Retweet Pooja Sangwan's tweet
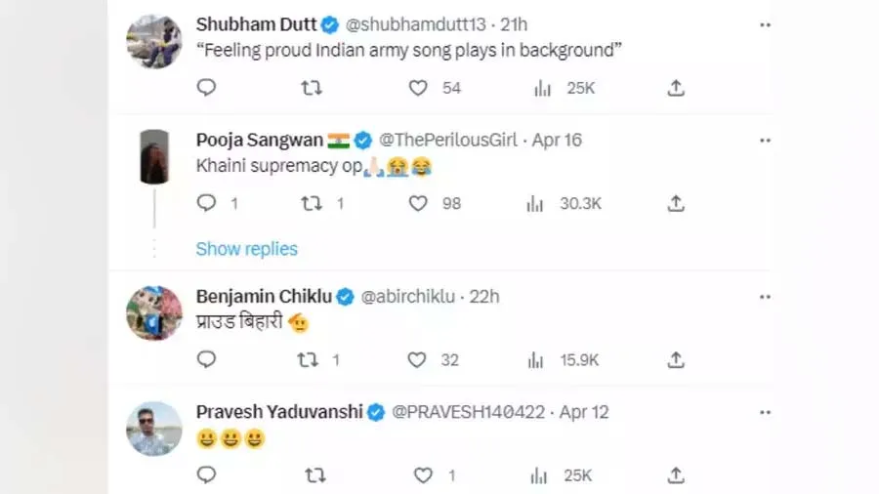Image resolution: width=879 pixels, height=494 pixels. point(311,203)
